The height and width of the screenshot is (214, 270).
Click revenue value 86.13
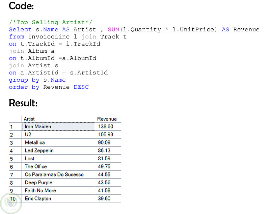point(108,151)
